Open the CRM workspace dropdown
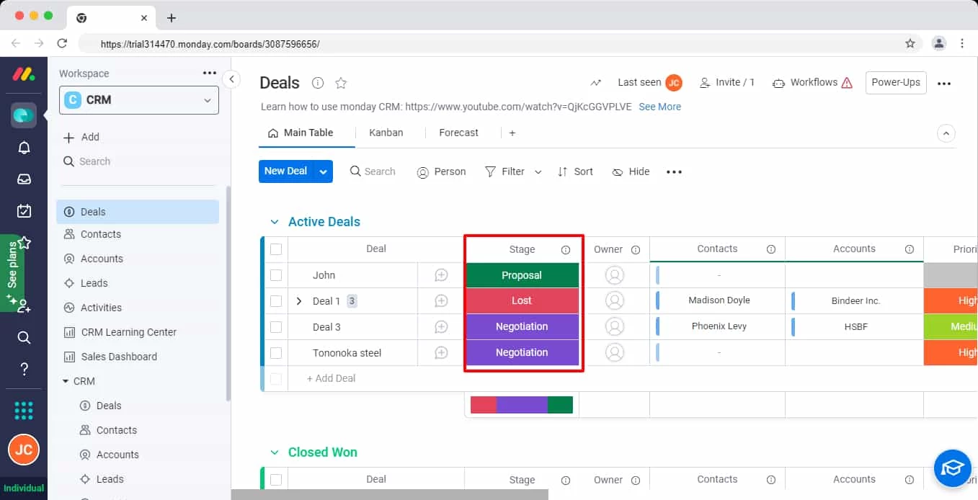The image size is (978, 500). point(139,100)
